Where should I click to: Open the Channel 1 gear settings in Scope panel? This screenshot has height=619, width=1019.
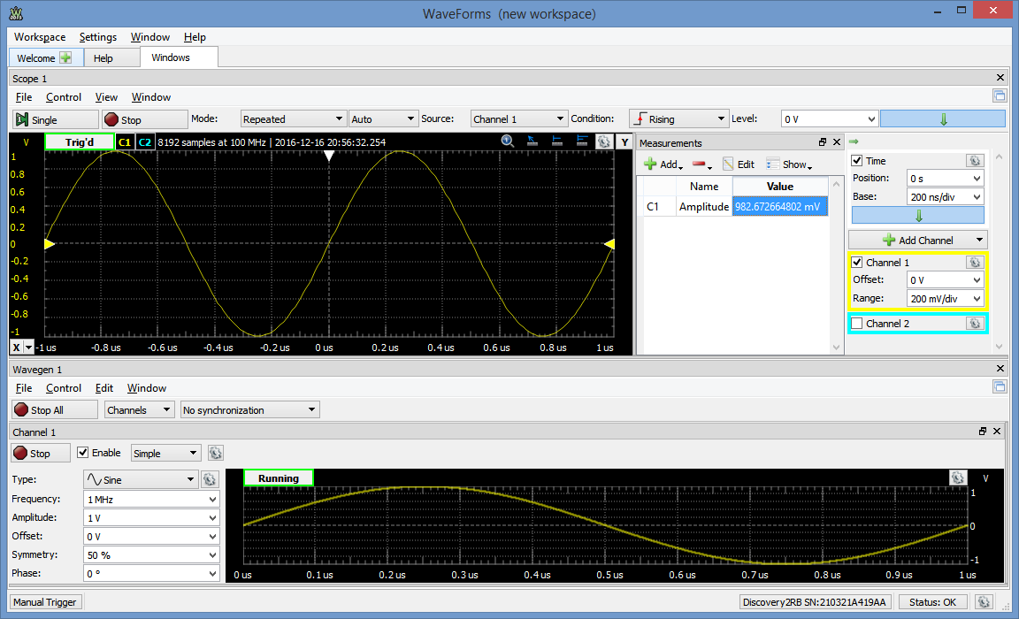click(x=974, y=262)
